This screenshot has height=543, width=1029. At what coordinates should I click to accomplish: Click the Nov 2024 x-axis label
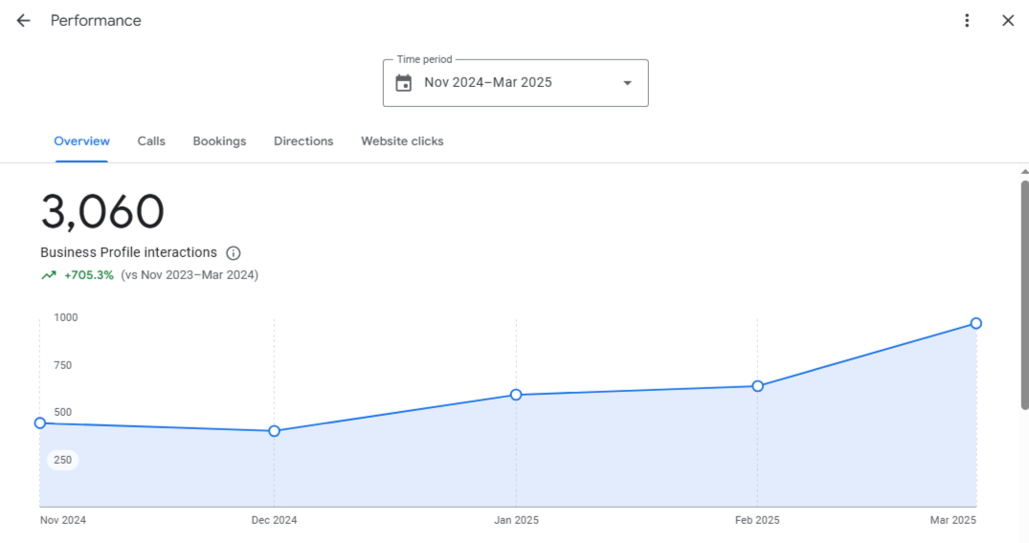click(63, 520)
